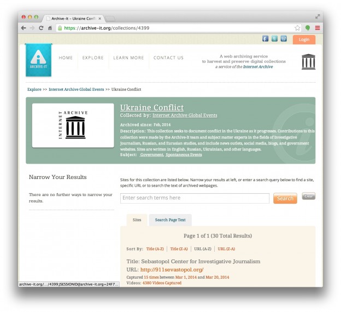Switch to the Search Page Text tab

[x=170, y=220]
